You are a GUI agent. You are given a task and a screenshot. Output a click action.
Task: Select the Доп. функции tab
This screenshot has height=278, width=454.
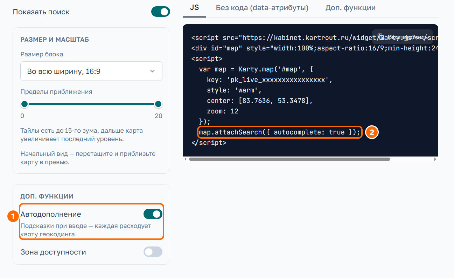(x=350, y=8)
